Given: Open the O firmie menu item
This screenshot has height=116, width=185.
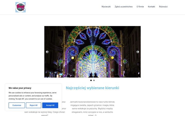Looking at the screenshot, I should point(140,7).
